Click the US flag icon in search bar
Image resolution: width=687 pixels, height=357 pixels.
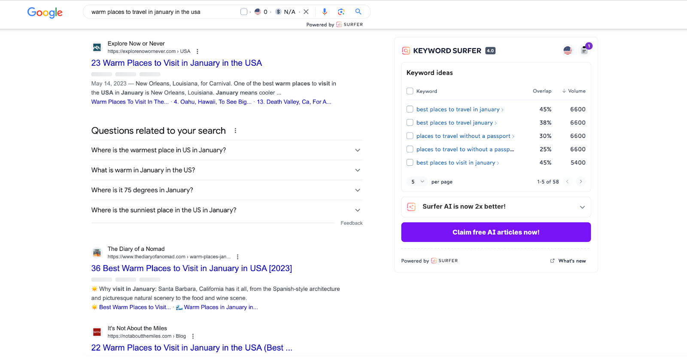pos(258,12)
